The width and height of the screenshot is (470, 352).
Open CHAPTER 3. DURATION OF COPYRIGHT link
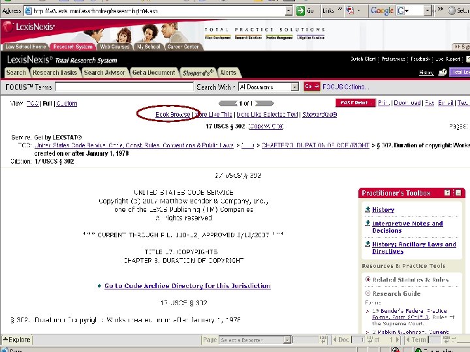click(315, 145)
